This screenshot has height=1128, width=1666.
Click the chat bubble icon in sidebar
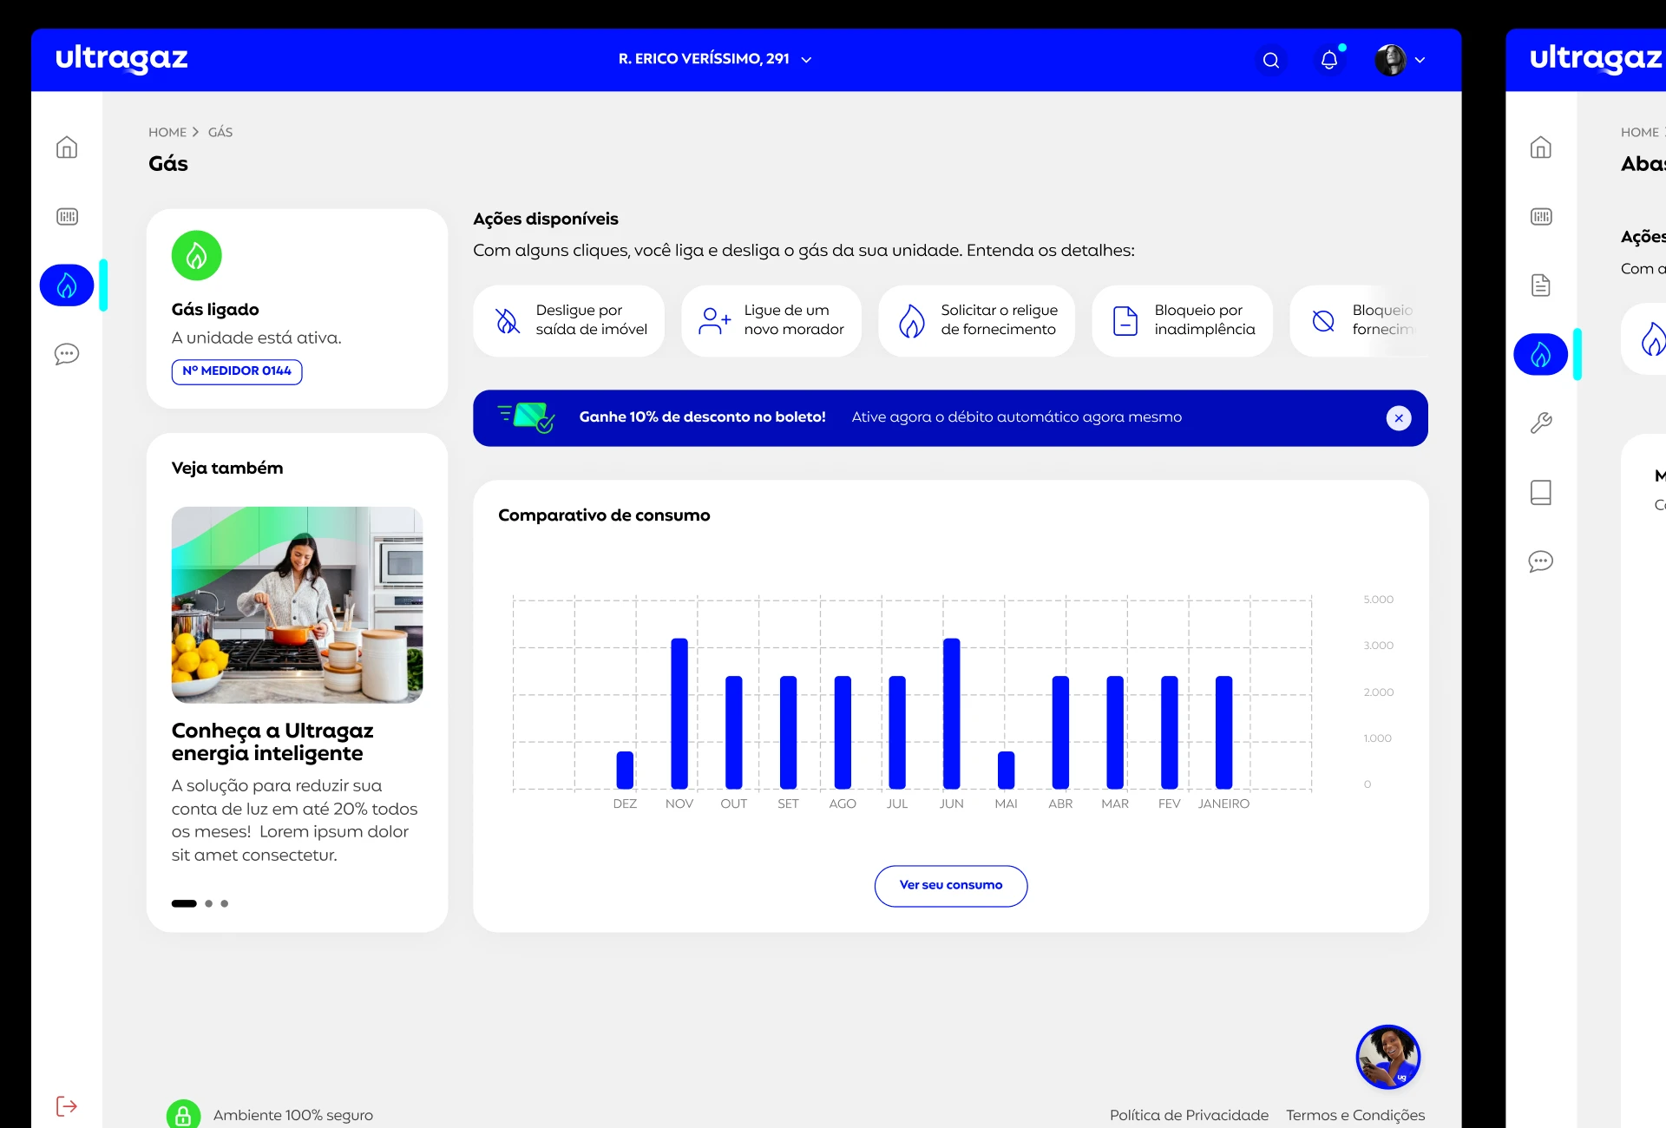click(x=68, y=352)
